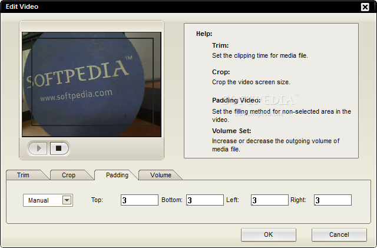The width and height of the screenshot is (377, 248).
Task: Click the 'Help:' label
Action: click(204, 34)
